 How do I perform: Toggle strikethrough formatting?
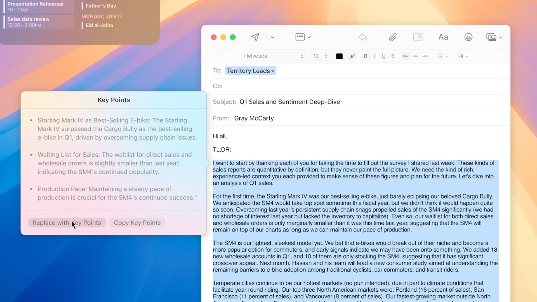[x=393, y=56]
